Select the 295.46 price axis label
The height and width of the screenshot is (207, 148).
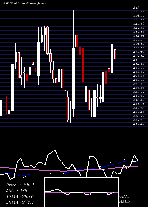pyautogui.click(x=139, y=51)
